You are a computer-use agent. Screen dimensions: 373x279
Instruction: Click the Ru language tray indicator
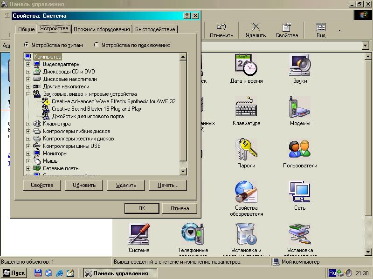click(x=332, y=273)
